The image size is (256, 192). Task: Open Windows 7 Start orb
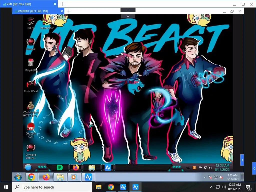18,177
